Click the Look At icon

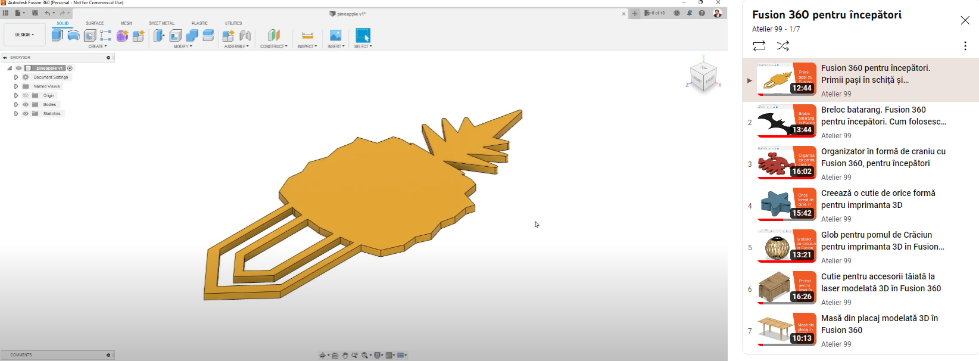point(335,355)
